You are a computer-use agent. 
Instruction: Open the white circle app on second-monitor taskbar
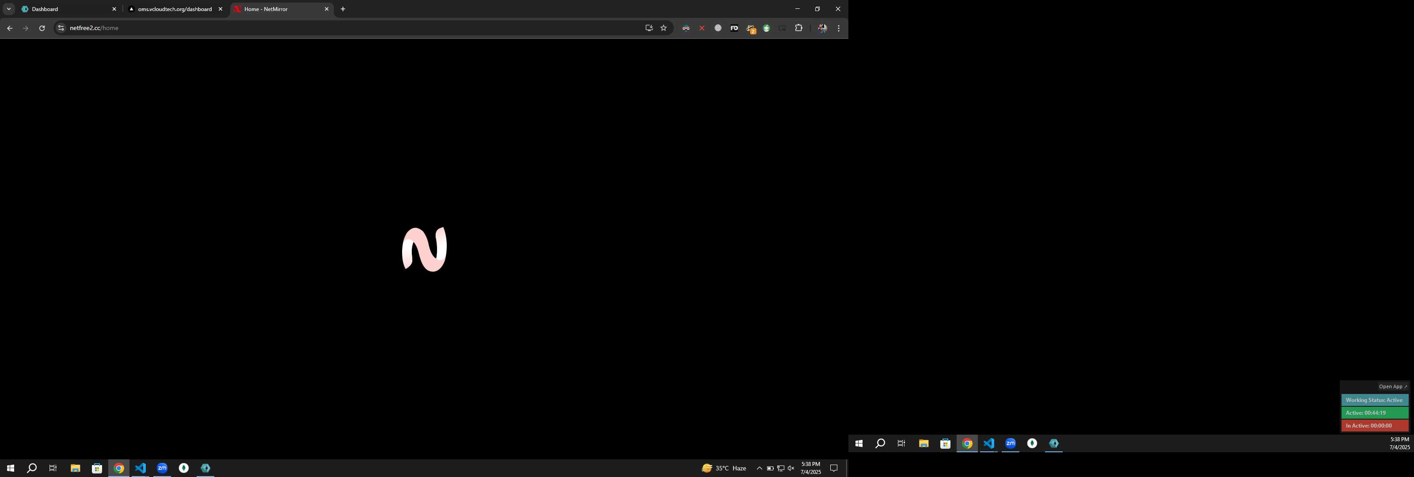[x=1032, y=443]
